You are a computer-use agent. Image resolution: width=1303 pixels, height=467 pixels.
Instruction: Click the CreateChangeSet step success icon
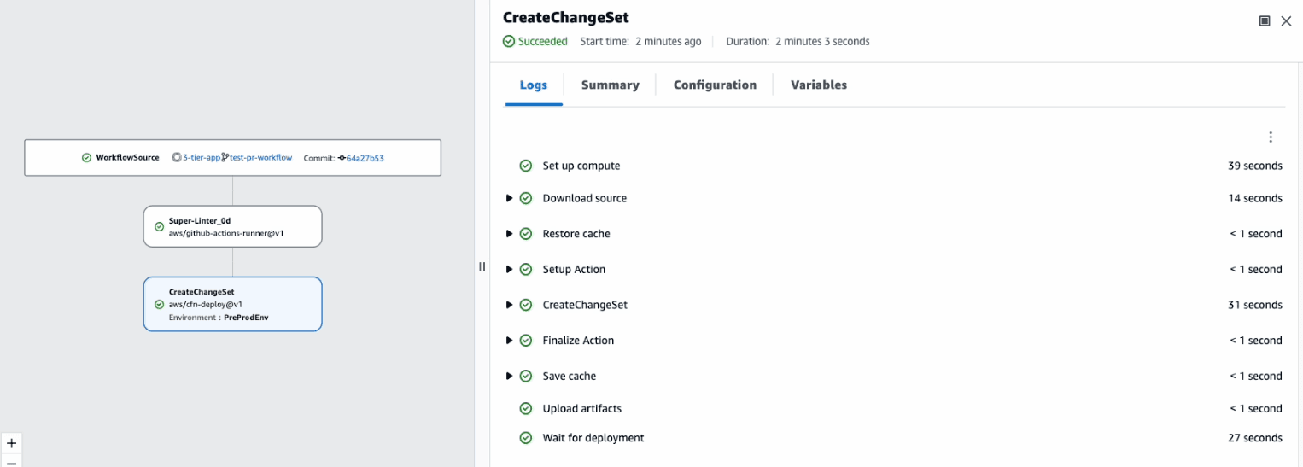click(526, 305)
